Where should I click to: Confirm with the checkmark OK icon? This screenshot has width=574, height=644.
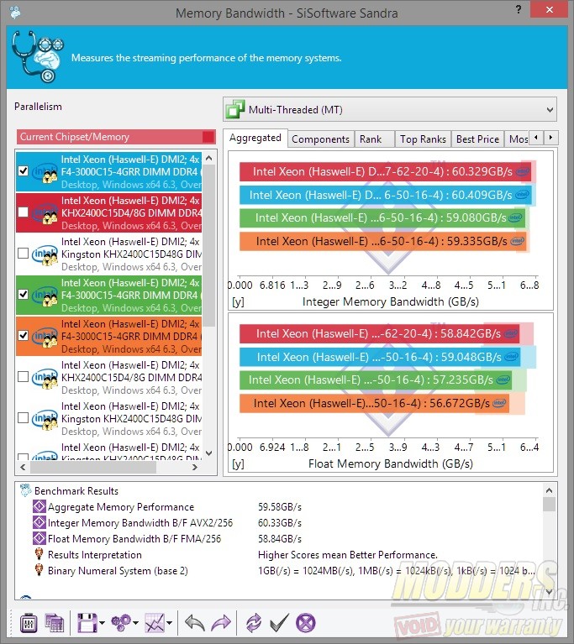click(x=280, y=623)
